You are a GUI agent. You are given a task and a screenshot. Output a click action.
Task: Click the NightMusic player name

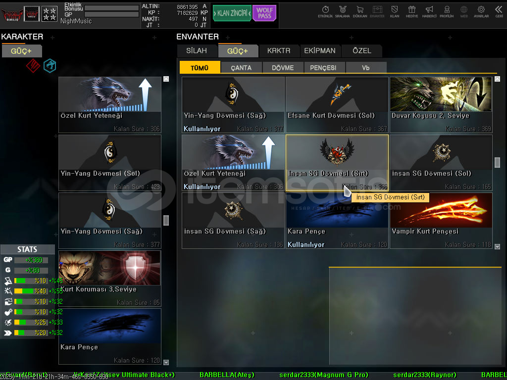point(76,21)
